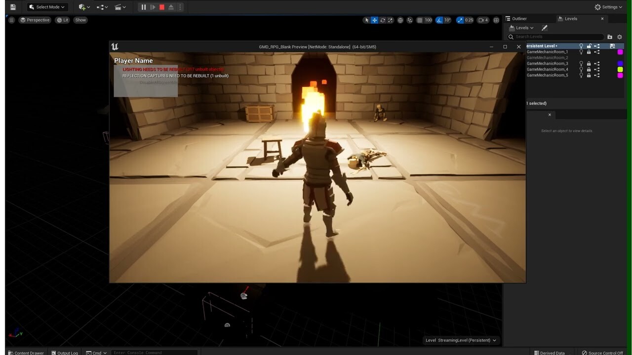Open the Show menu in the viewport
Screen dimensions: 632x355
80,20
